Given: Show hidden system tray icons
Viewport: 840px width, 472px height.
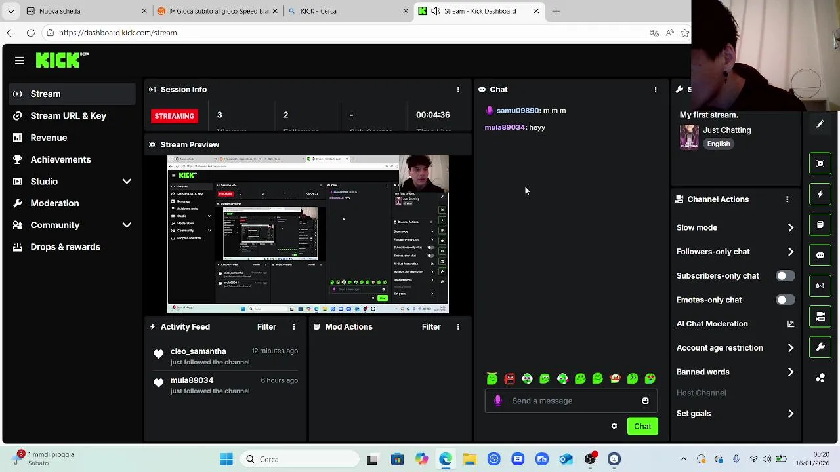Looking at the screenshot, I should (683, 459).
